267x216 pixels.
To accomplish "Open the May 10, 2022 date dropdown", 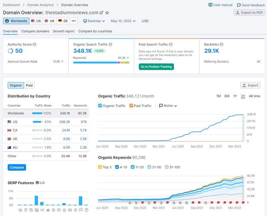I will [123, 21].
